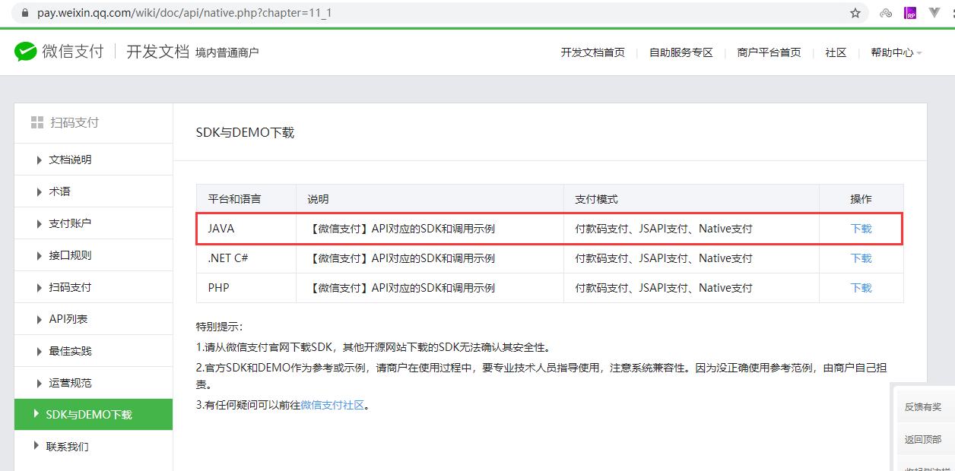Click the chain-link browser extension icon
Screen dimensions: 955x471
pos(885,12)
